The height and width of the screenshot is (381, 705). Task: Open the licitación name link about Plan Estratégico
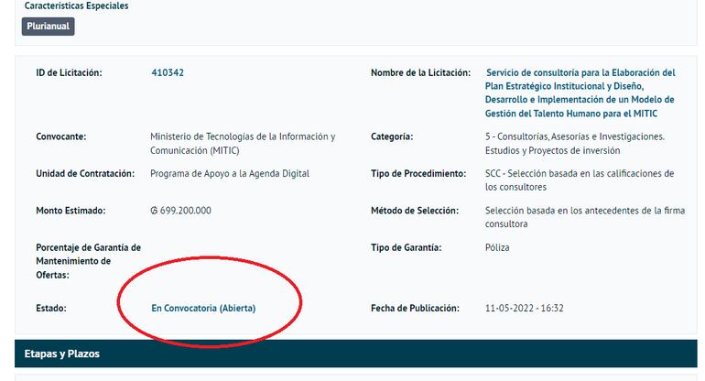coord(580,93)
